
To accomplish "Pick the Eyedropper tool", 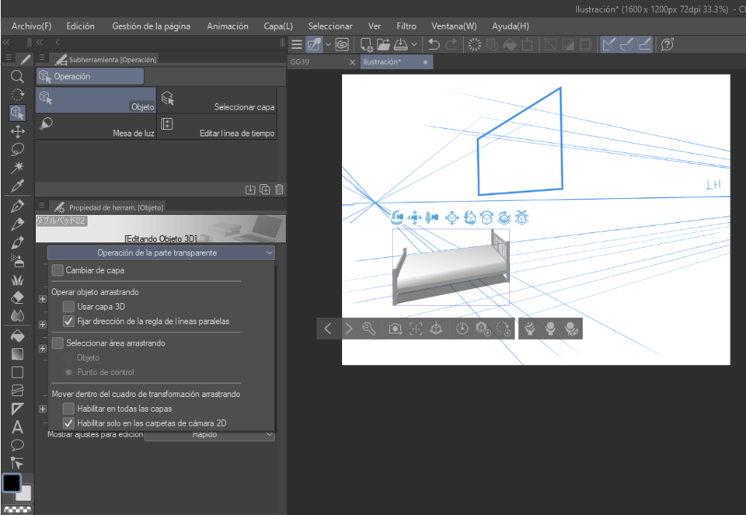I will click(x=18, y=186).
